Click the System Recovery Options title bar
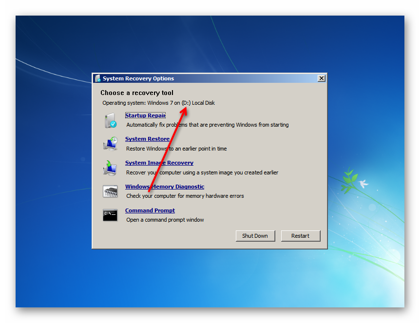 205,78
